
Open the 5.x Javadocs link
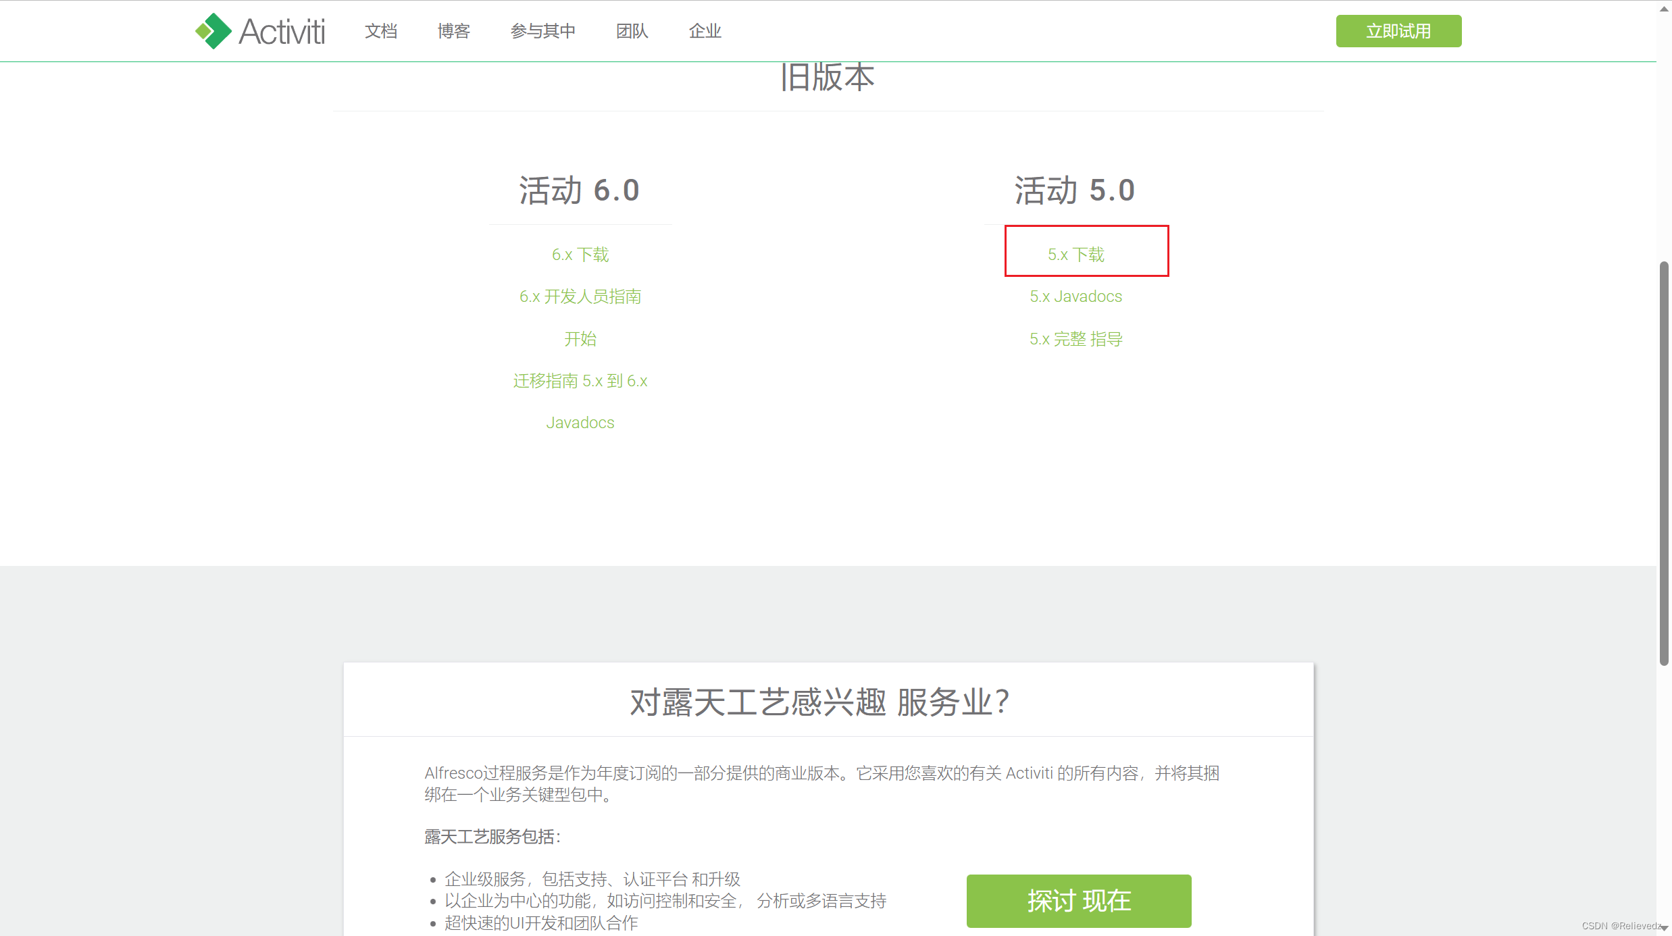(x=1075, y=296)
